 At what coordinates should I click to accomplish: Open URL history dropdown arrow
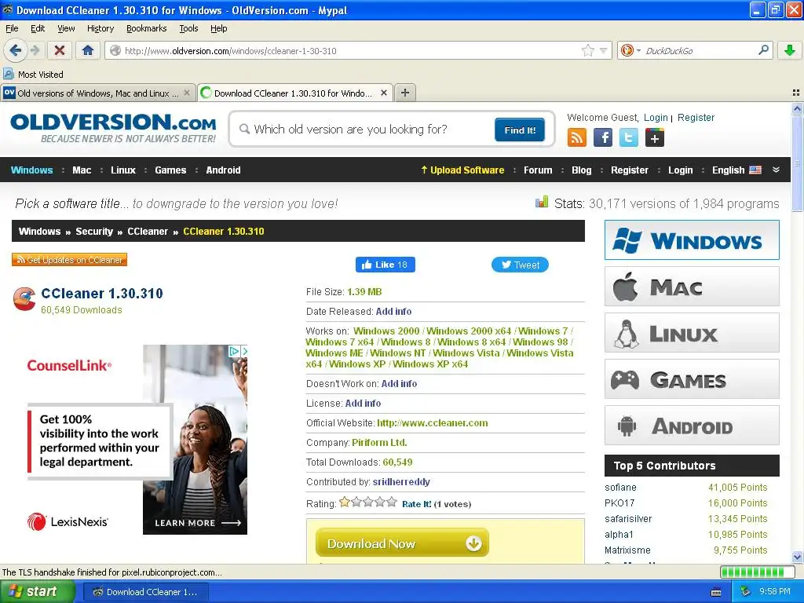604,50
